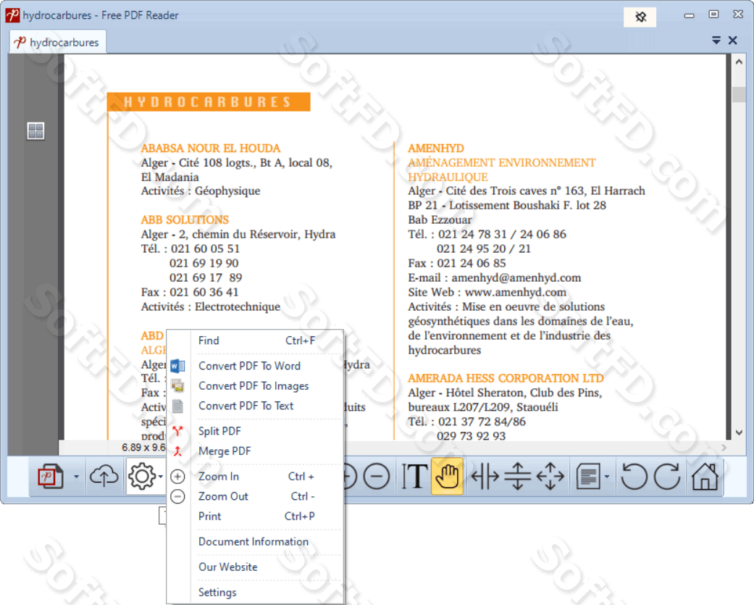The width and height of the screenshot is (754, 605).
Task: Open the PDF file icon in the toolbar
Action: coord(51,477)
